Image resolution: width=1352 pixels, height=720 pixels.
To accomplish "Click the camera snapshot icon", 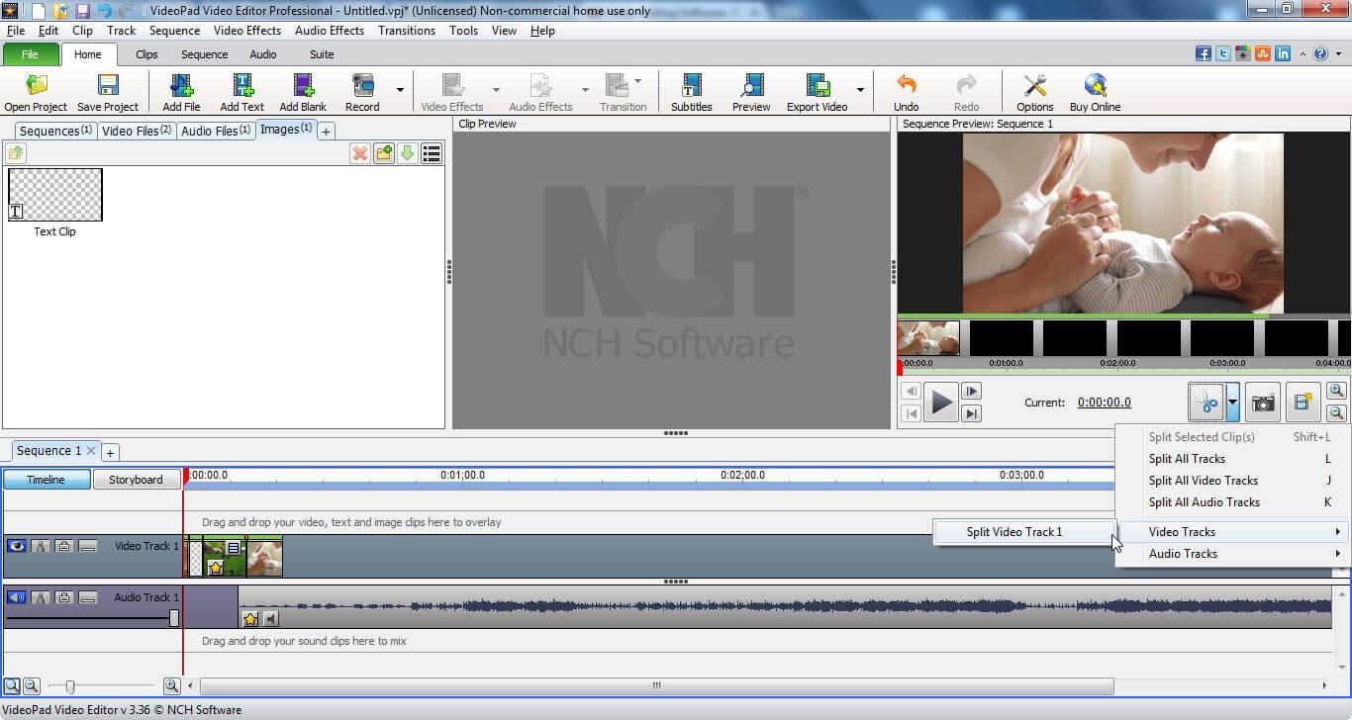I will (x=1263, y=403).
